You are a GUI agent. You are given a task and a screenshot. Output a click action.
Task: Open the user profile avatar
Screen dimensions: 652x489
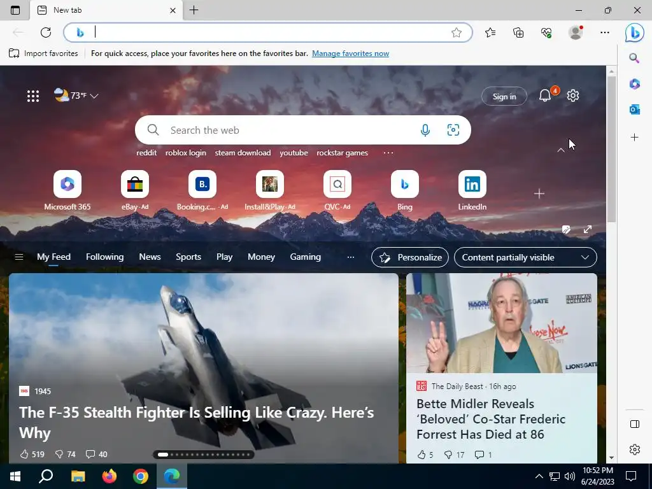(x=576, y=32)
